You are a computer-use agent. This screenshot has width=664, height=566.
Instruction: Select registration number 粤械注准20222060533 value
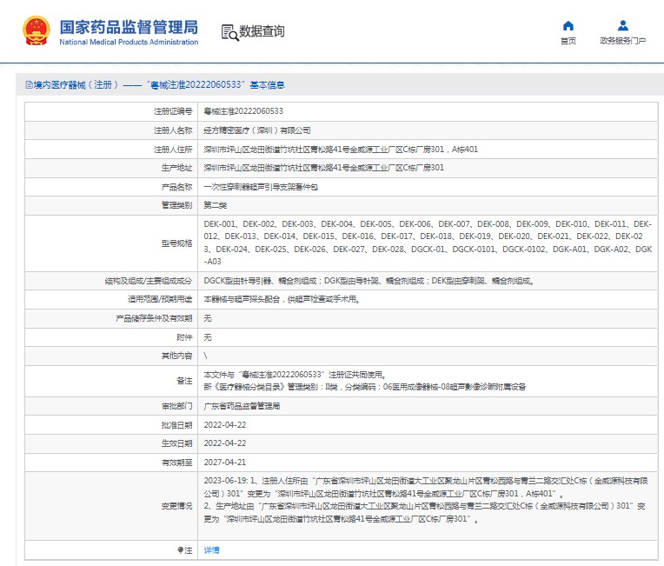243,111
